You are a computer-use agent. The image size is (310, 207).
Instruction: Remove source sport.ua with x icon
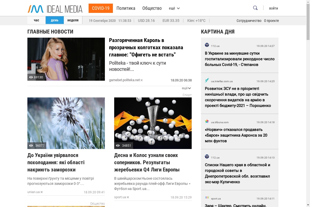tap(128, 197)
